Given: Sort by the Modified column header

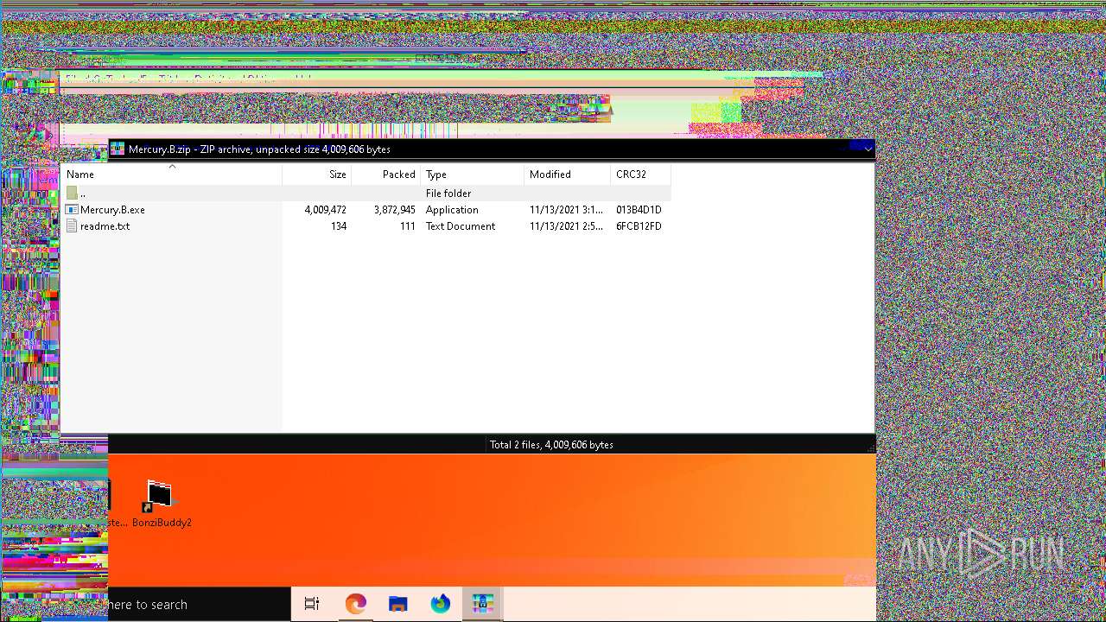Looking at the screenshot, I should pyautogui.click(x=568, y=175).
